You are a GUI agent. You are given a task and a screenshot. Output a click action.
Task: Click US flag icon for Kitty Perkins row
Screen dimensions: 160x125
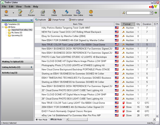pyautogui.click(x=117, y=28)
